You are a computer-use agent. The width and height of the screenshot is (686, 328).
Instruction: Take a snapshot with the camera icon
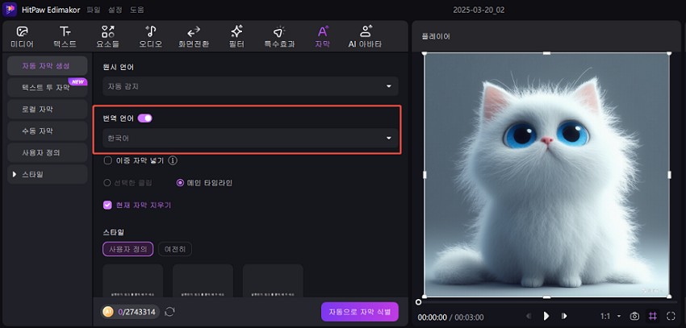click(634, 316)
